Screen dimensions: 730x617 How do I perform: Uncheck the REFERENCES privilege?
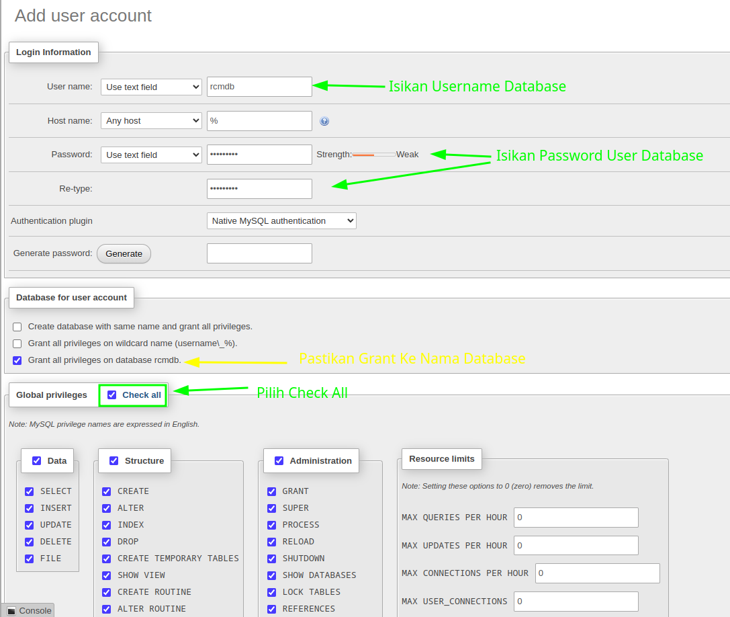[x=272, y=609]
